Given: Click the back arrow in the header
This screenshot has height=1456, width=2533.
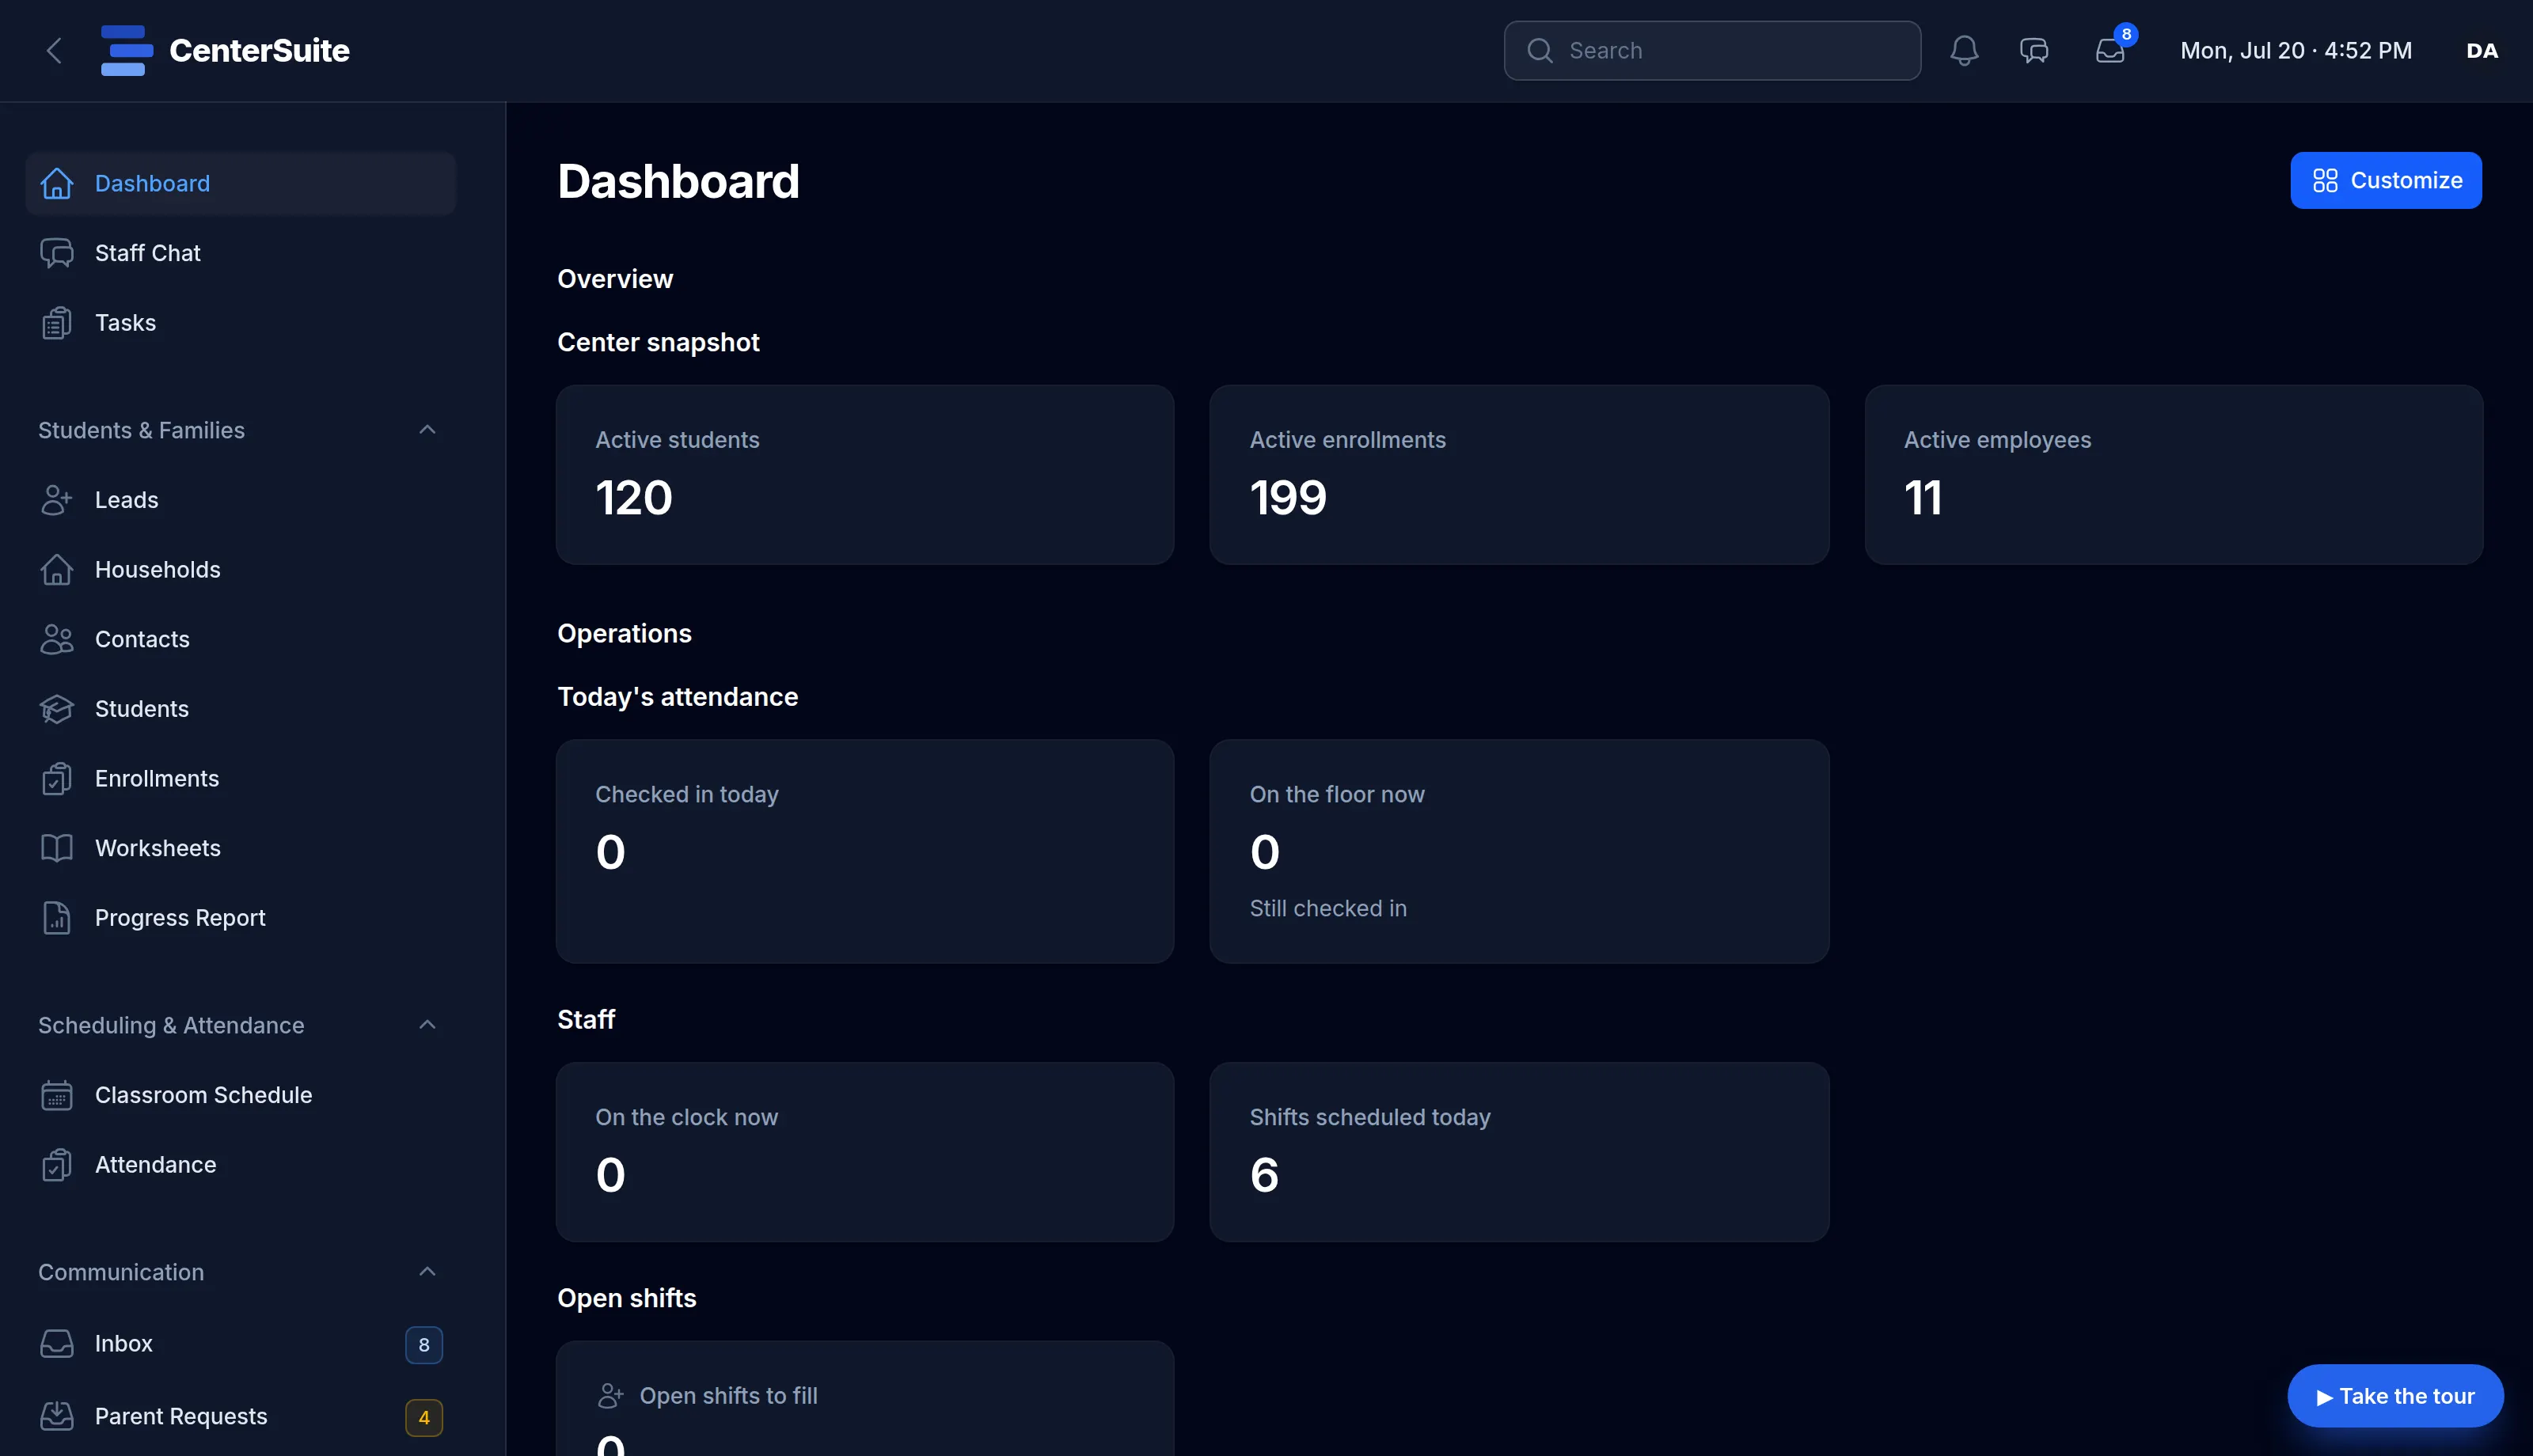Looking at the screenshot, I should tap(54, 51).
